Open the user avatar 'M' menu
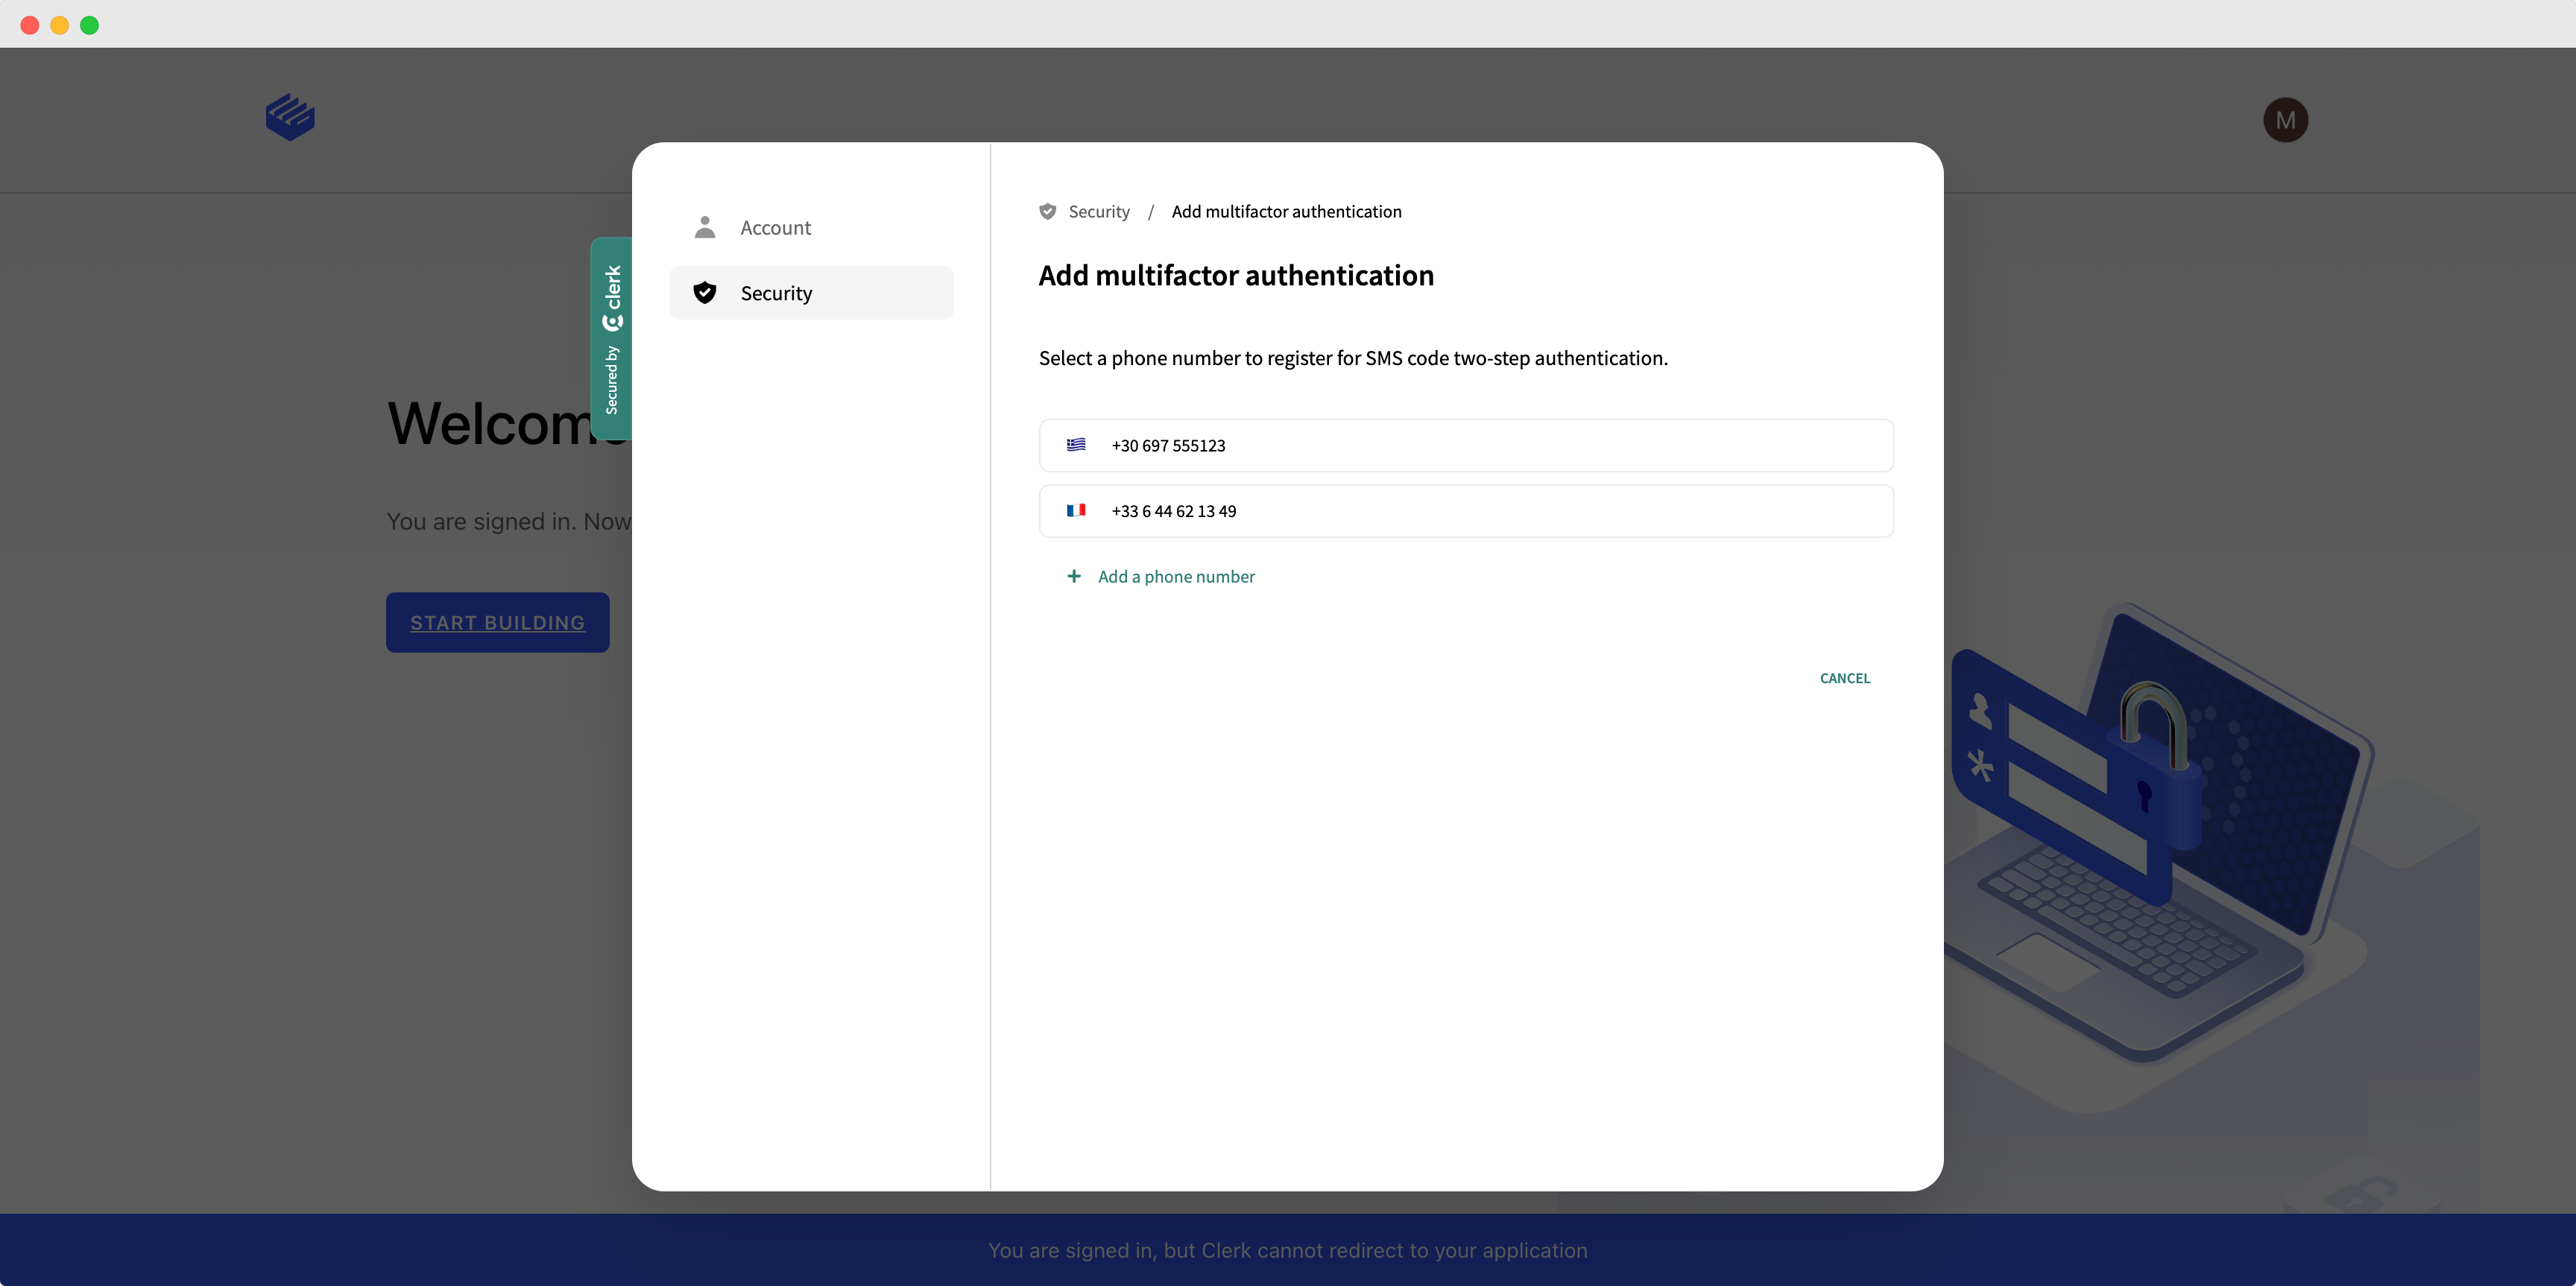 [x=2285, y=120]
